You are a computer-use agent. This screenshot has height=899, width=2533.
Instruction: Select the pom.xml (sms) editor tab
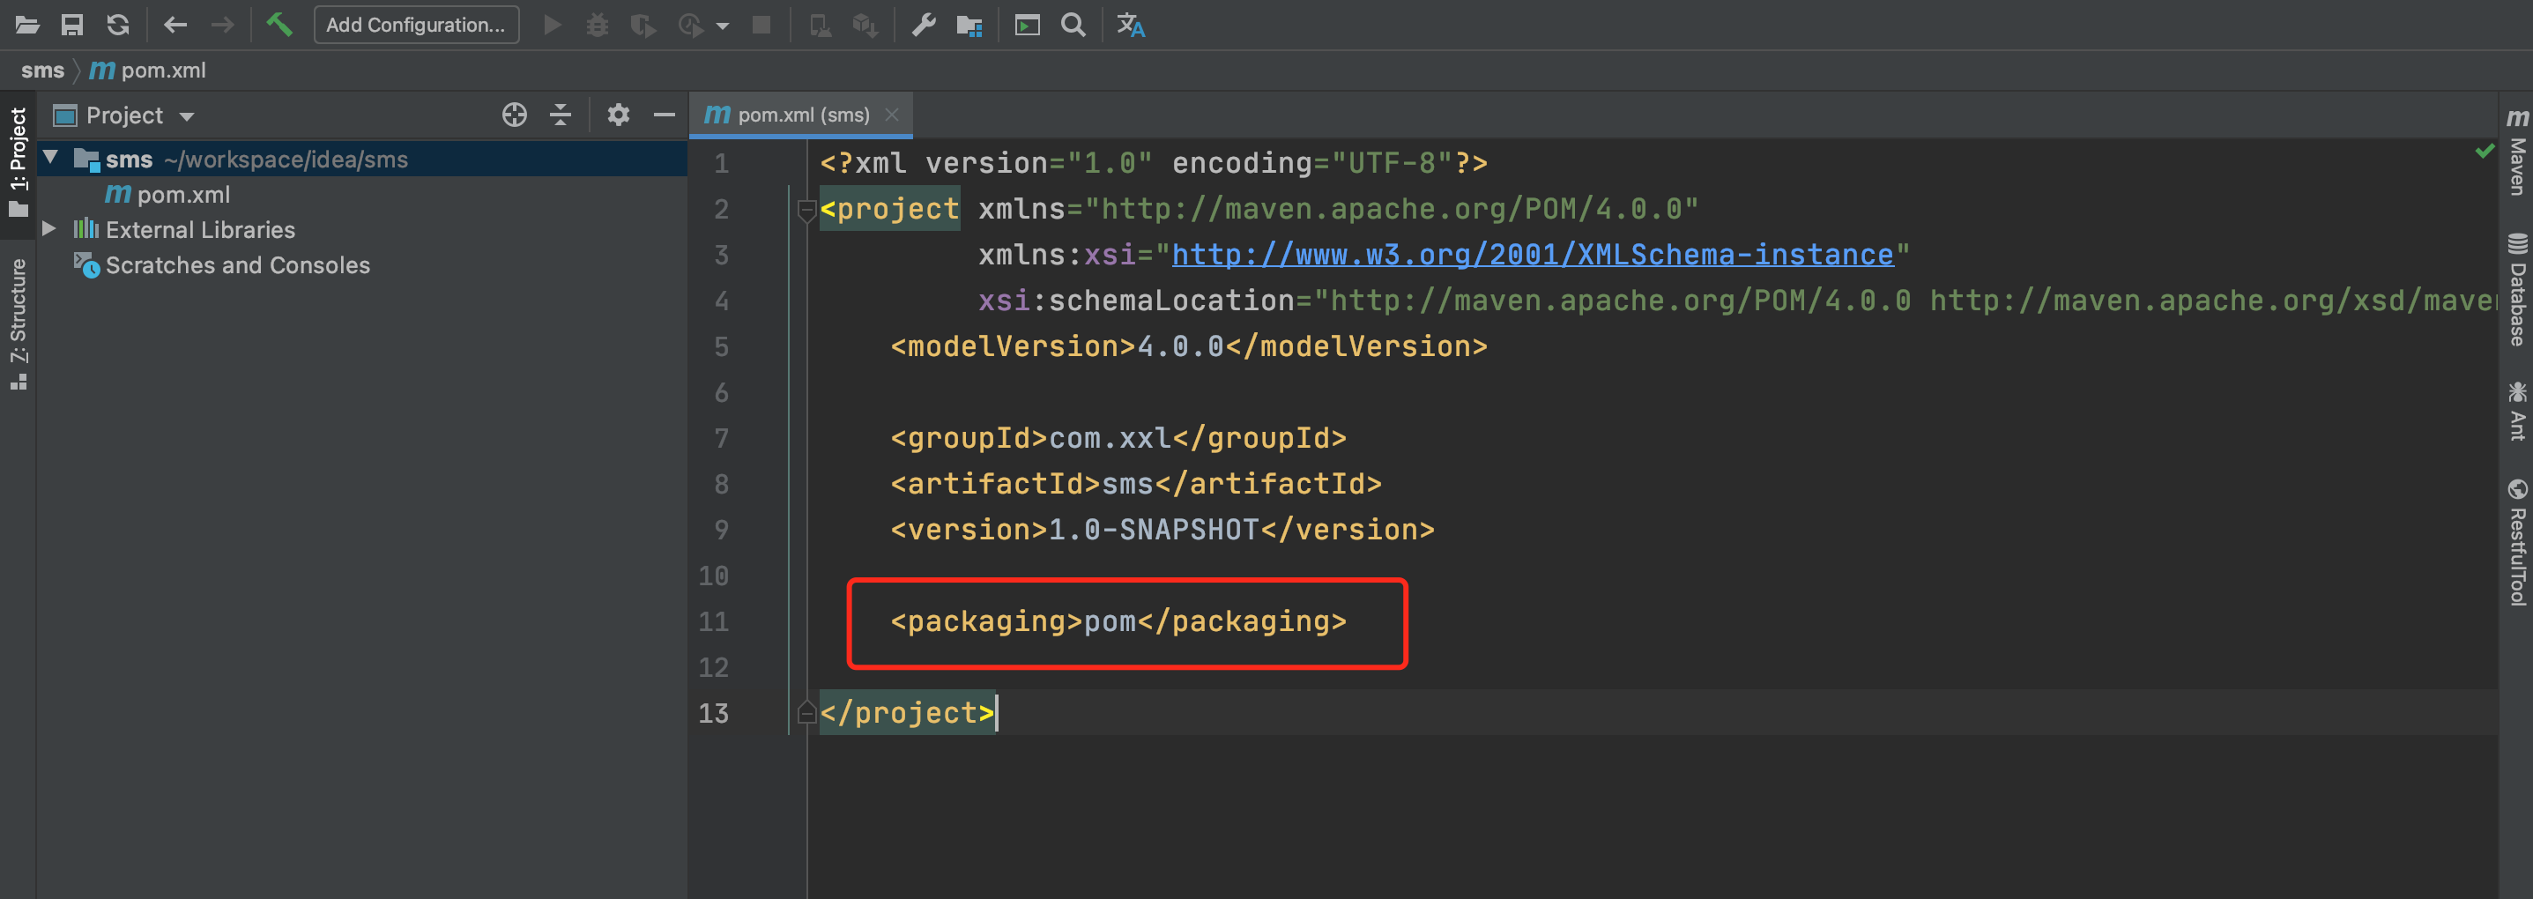tap(800, 115)
